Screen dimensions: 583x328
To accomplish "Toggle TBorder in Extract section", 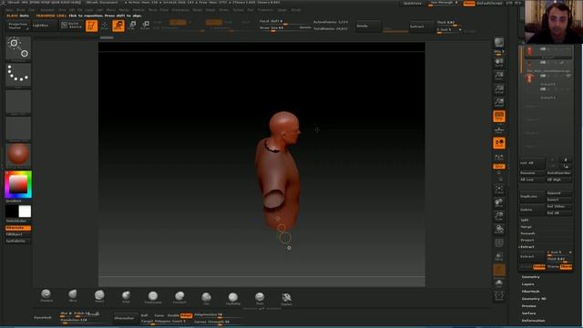I will (566, 266).
